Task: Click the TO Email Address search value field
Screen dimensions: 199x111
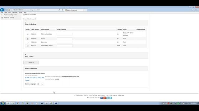Action: [65, 34]
